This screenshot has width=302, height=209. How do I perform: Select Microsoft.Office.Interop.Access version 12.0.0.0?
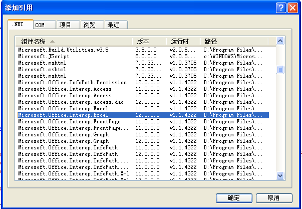pyautogui.click(x=143, y=95)
